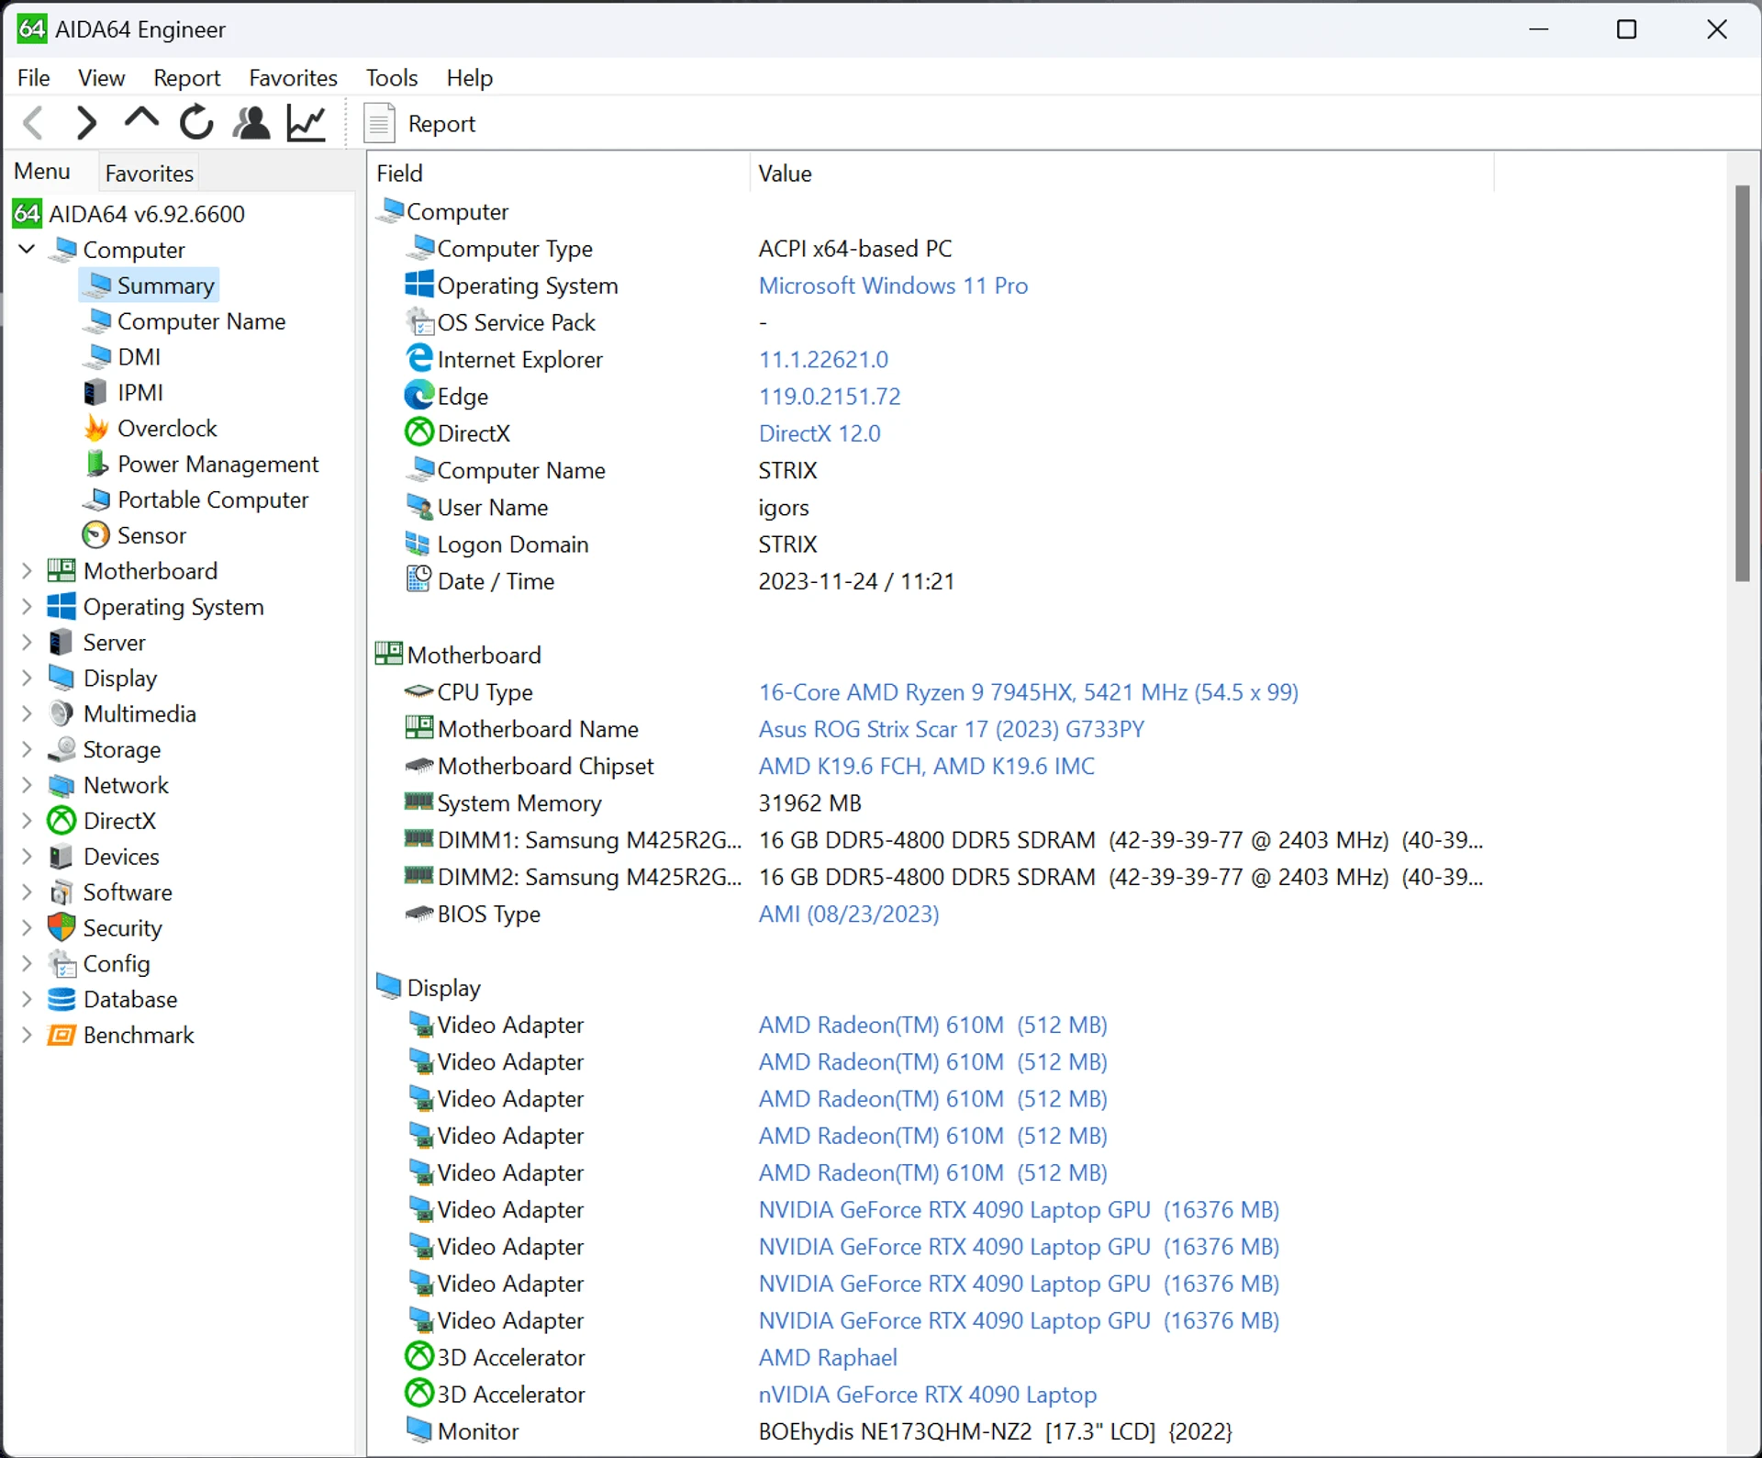Open the Sensor gauge icon entry

95,535
